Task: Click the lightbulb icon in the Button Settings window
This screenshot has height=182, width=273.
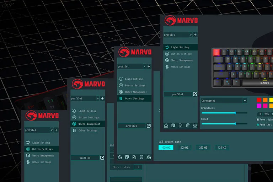Action: click(28, 143)
